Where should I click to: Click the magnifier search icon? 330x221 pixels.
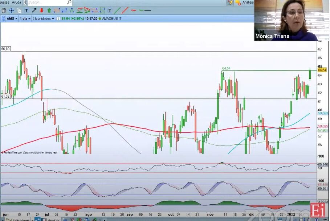click(x=69, y=2)
